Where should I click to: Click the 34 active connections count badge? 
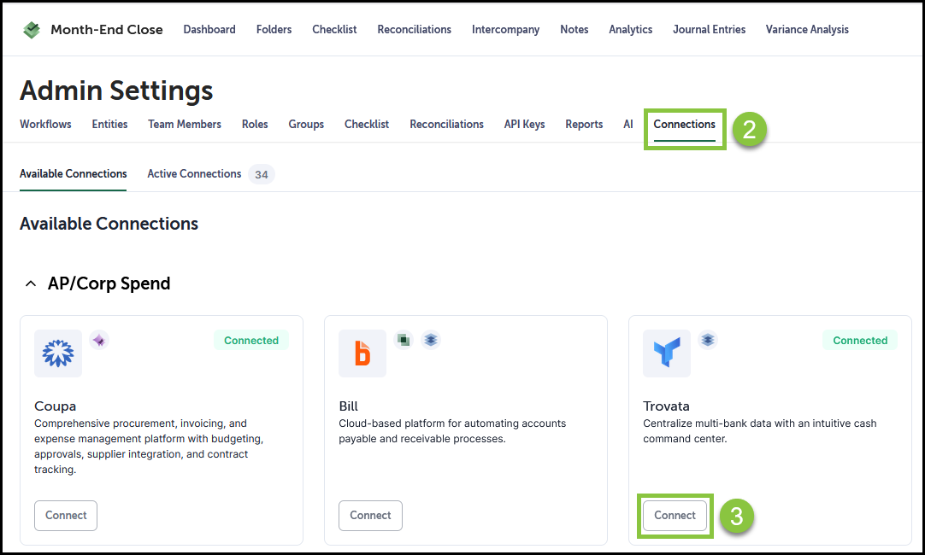[262, 174]
